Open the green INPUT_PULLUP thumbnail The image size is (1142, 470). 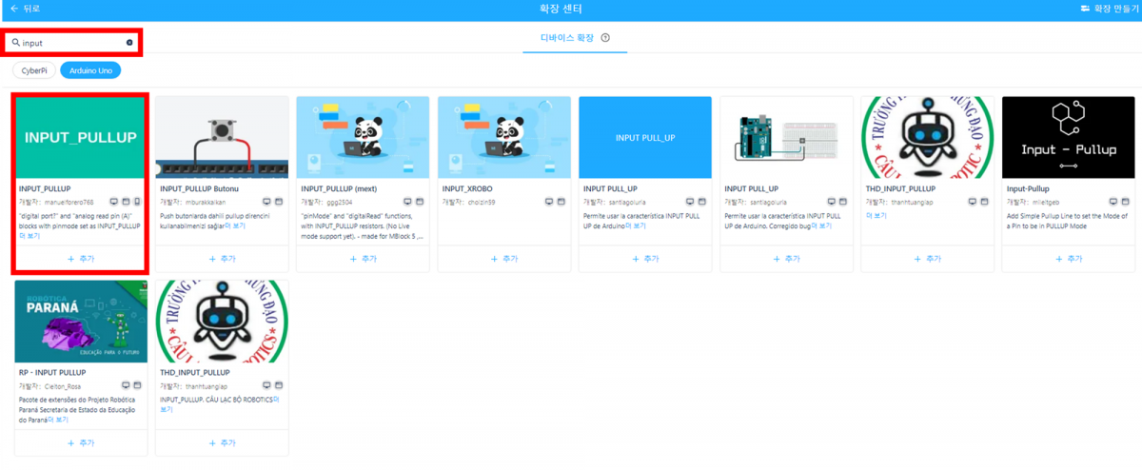click(81, 138)
